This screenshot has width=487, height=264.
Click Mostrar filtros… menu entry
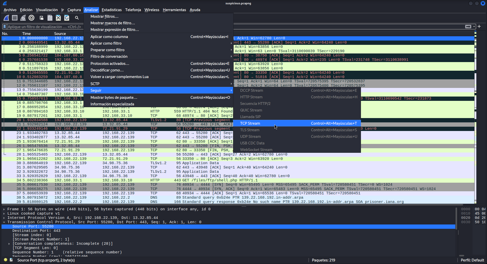point(158,16)
